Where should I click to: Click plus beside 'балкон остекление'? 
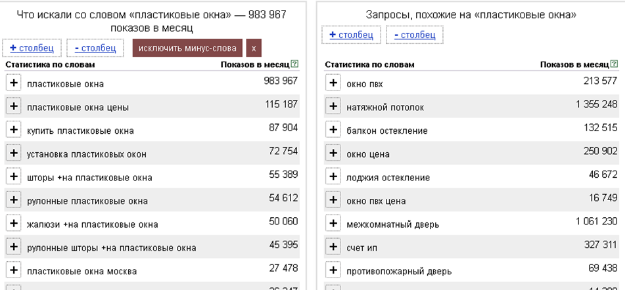coord(333,130)
